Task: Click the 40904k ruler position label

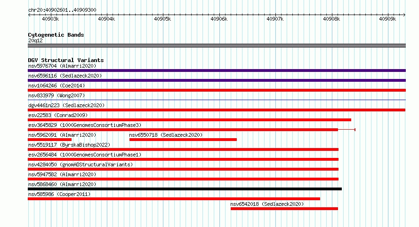Action: point(106,19)
